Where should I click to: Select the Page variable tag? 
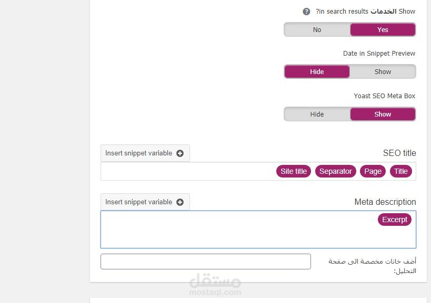point(373,172)
